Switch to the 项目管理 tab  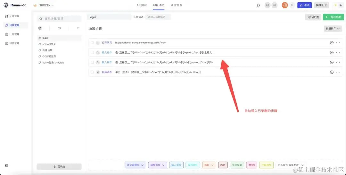(176, 5)
